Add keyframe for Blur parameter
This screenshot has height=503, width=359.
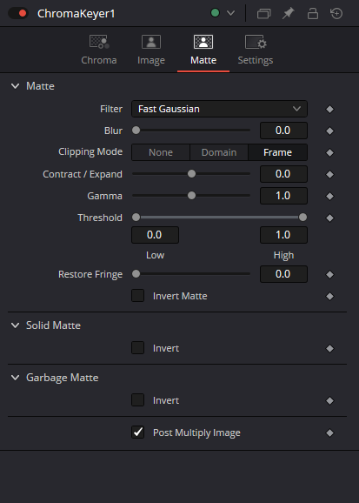coord(329,131)
